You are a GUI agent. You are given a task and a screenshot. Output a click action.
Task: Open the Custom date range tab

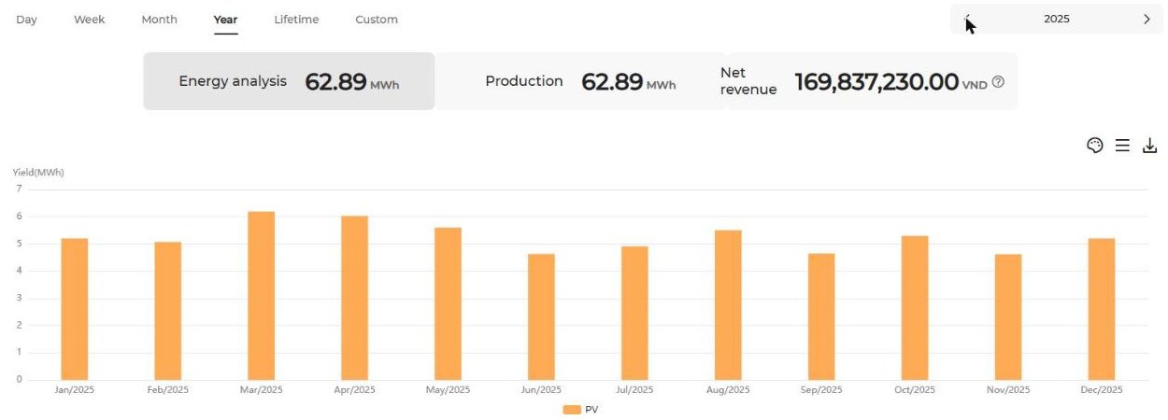[377, 20]
